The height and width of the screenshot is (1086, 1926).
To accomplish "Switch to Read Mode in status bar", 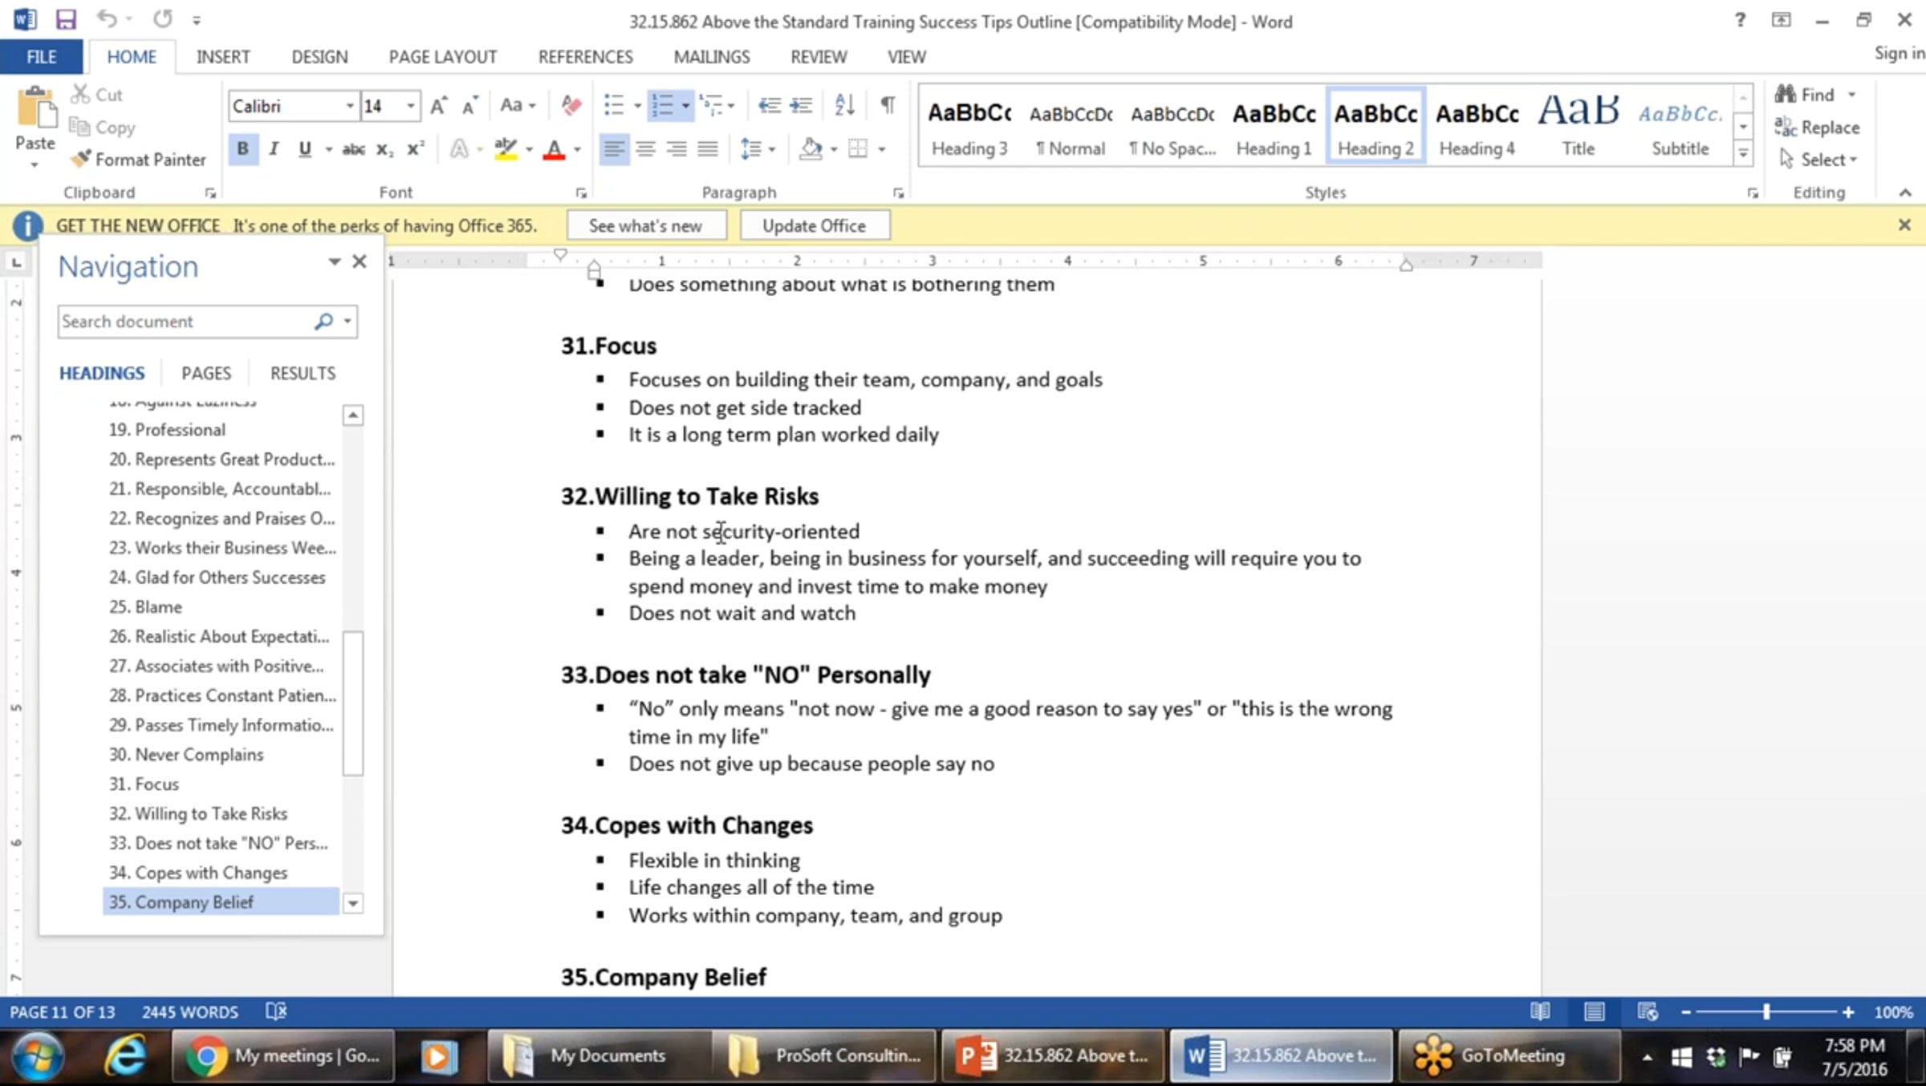I will coord(1540,1012).
